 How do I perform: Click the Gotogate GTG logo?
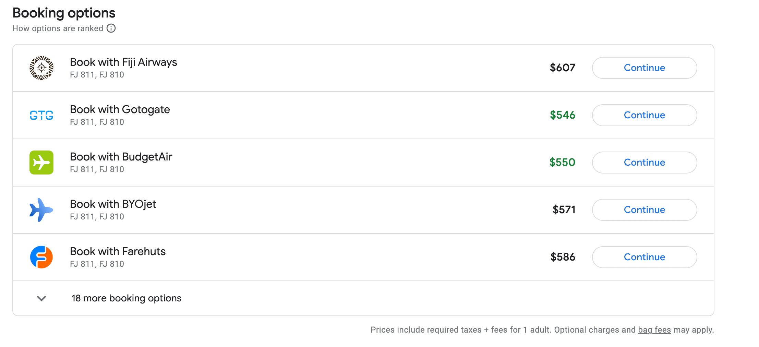[41, 115]
